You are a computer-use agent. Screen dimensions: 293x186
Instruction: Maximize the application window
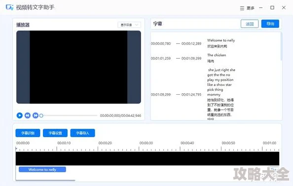[x=272, y=8]
